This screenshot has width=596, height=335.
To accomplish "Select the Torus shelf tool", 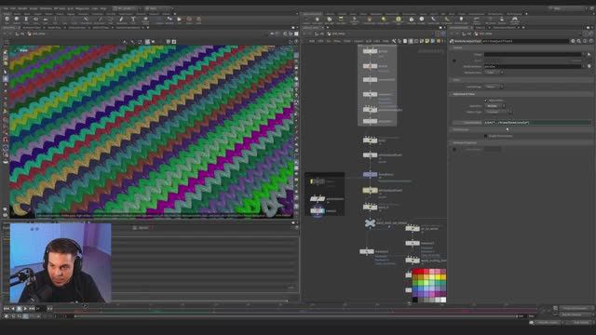I will tap(35, 20).
